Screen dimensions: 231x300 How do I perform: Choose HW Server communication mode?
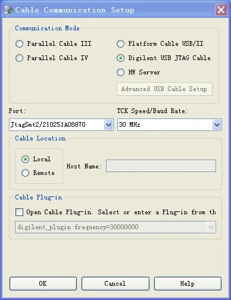[x=120, y=73]
